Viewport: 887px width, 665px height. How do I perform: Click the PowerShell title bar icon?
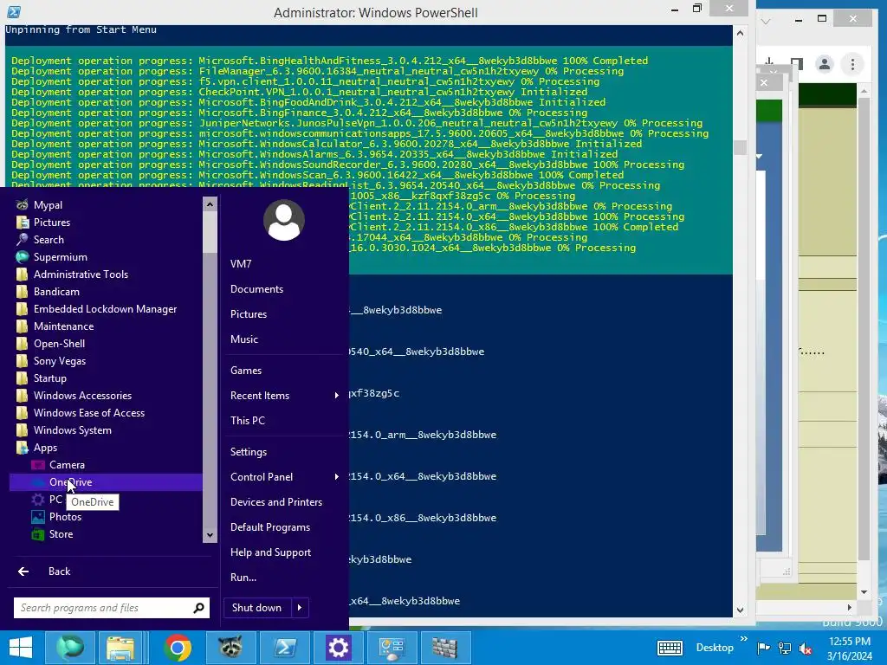point(14,11)
